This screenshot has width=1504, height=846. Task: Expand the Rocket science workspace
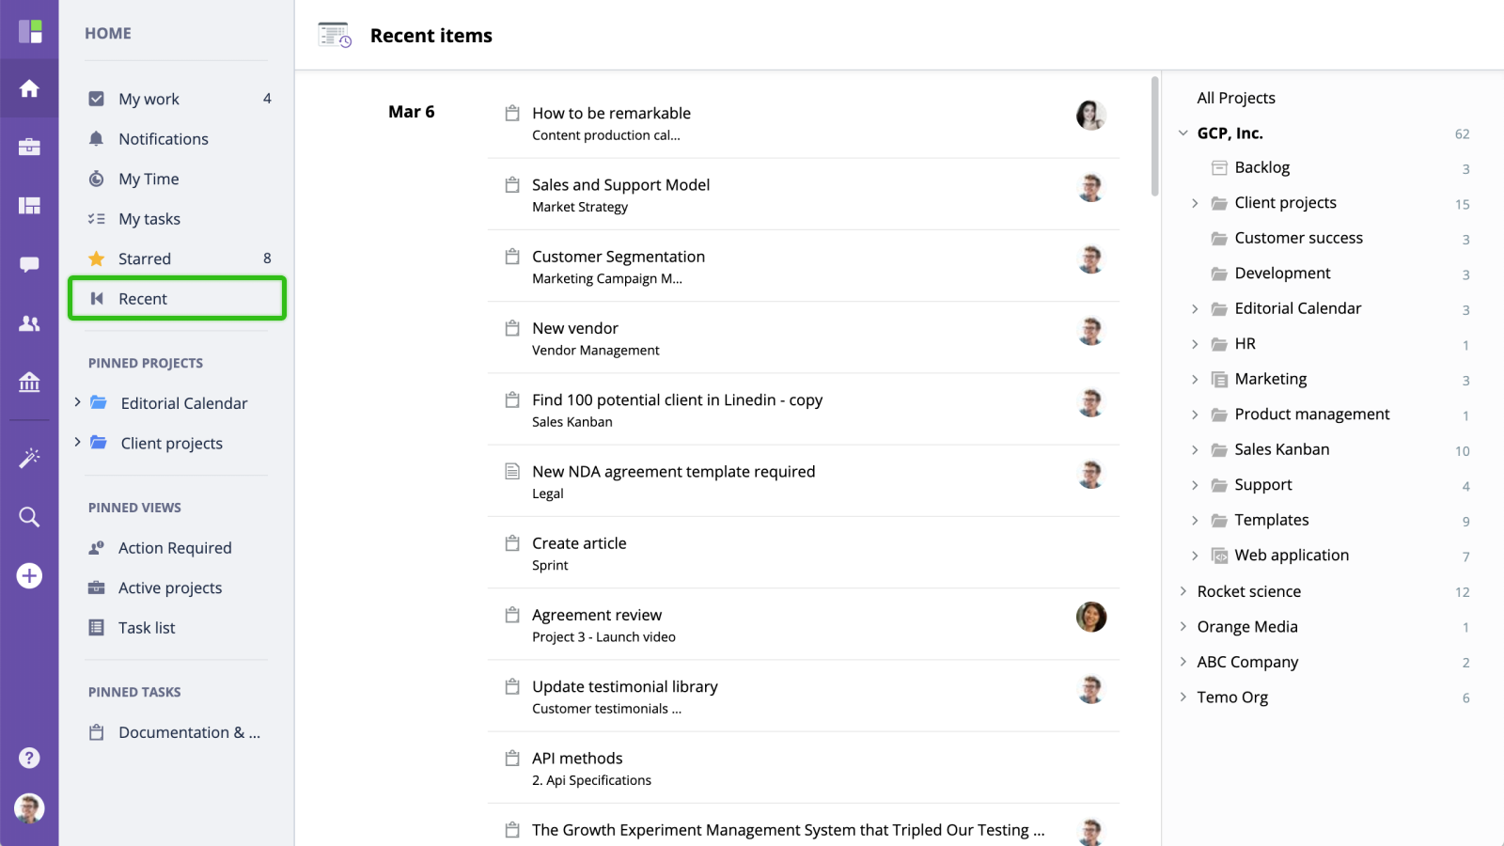[1183, 591]
